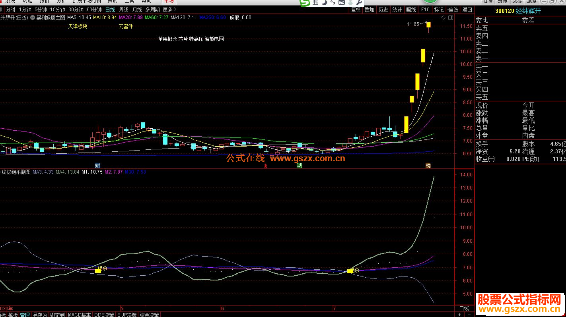Image resolution: width=566 pixels, height=317 pixels.
Task: Click the MA5: 10.45 indicator value
Action: point(79,17)
